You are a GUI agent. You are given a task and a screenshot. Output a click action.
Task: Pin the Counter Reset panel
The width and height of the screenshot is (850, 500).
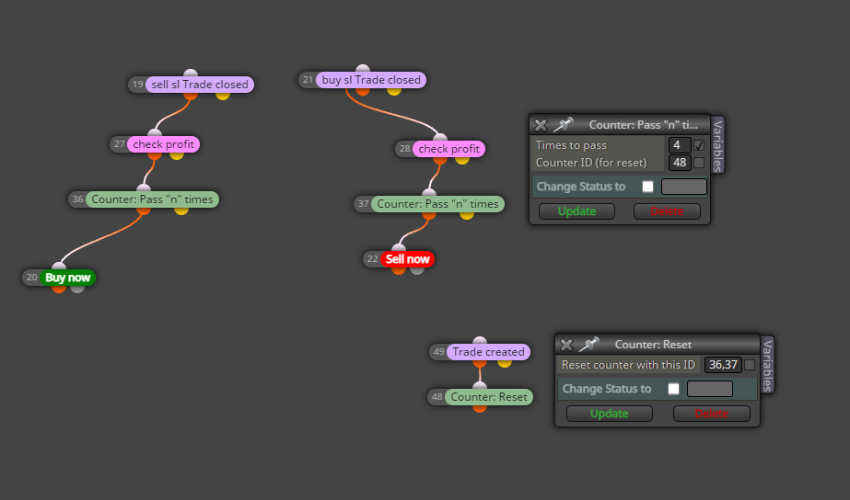[x=588, y=344]
